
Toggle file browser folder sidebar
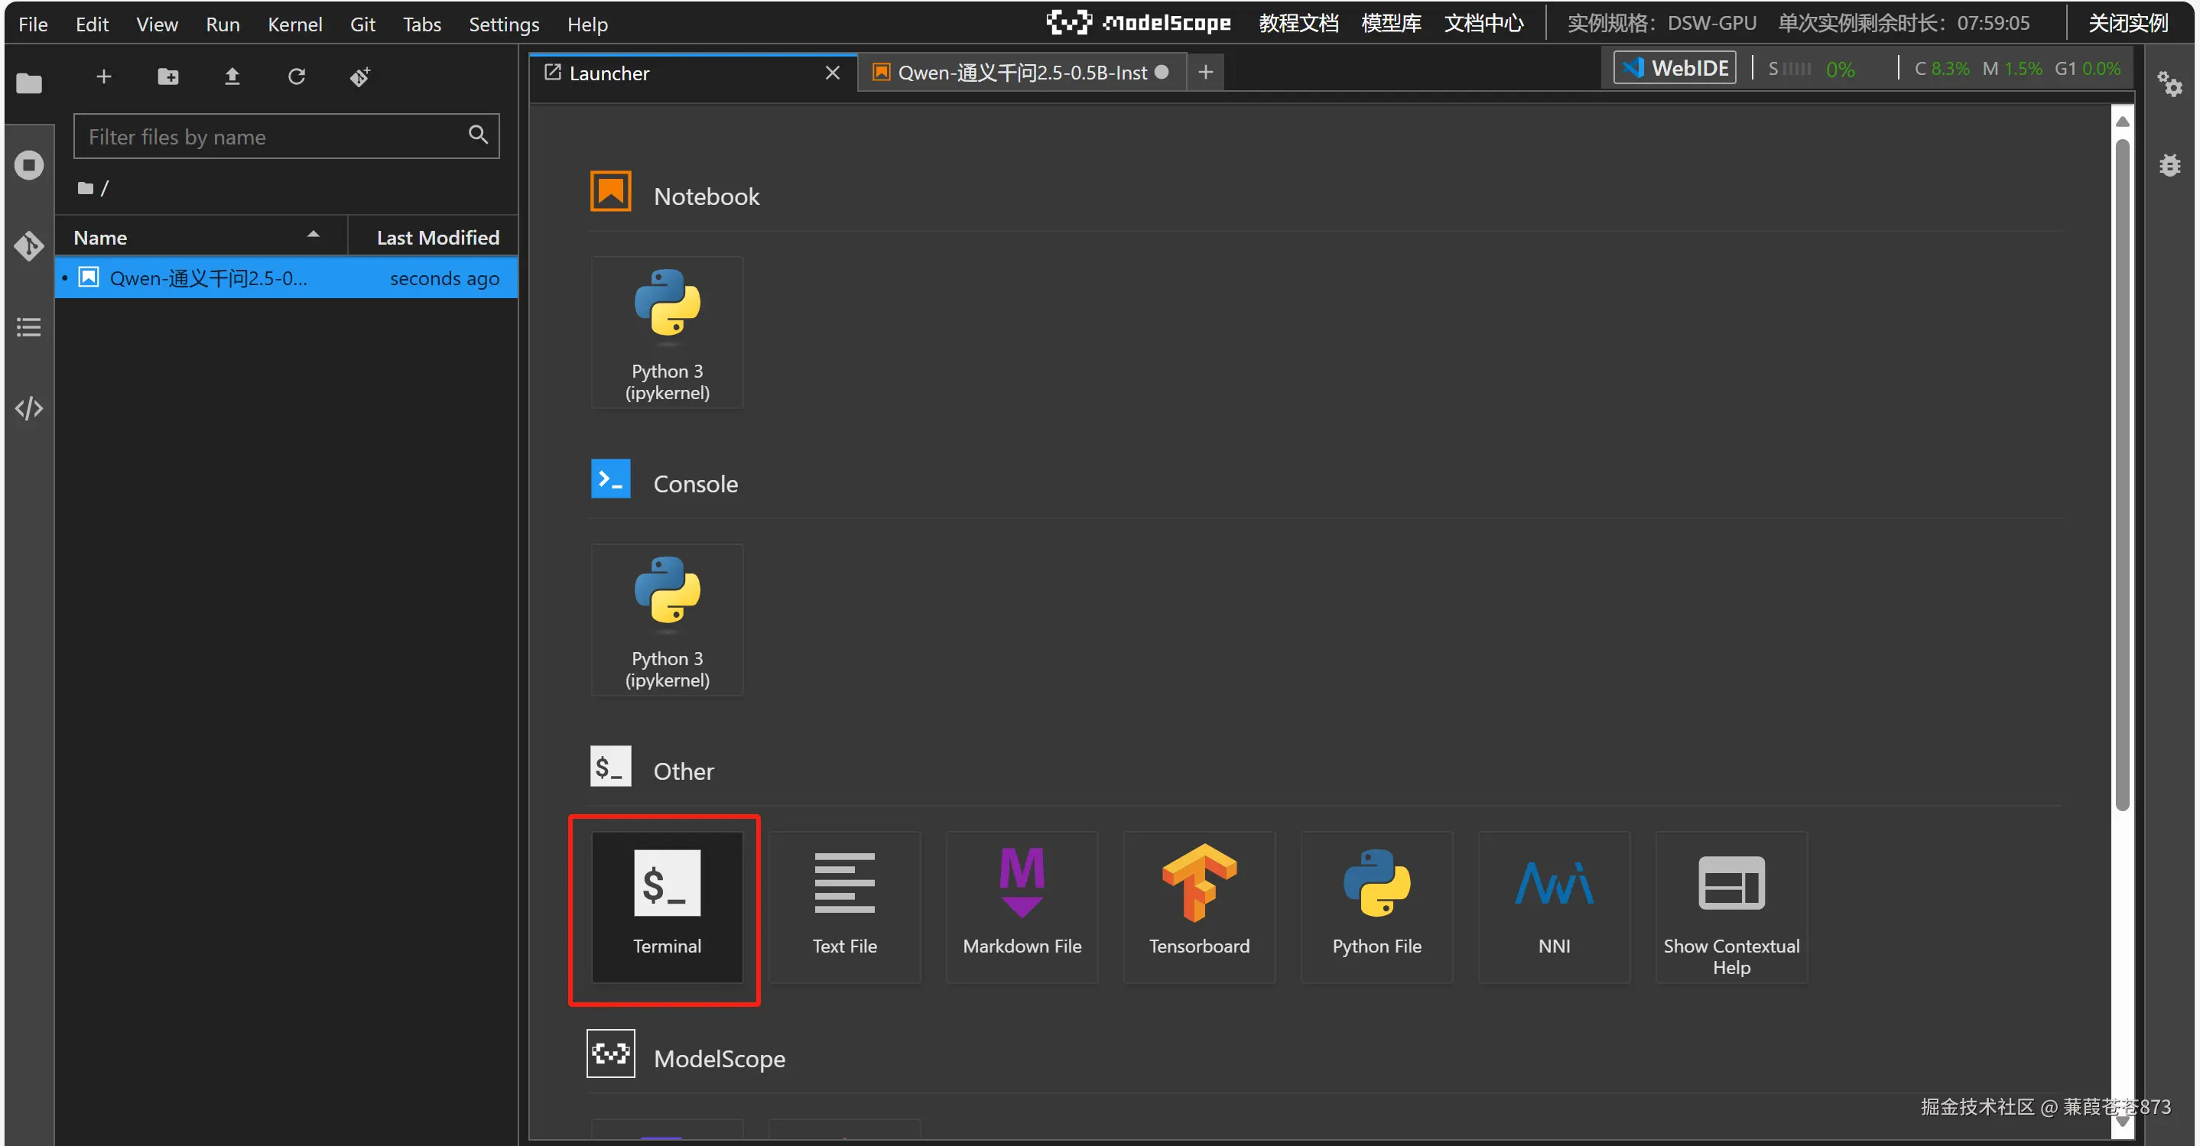pos(29,83)
